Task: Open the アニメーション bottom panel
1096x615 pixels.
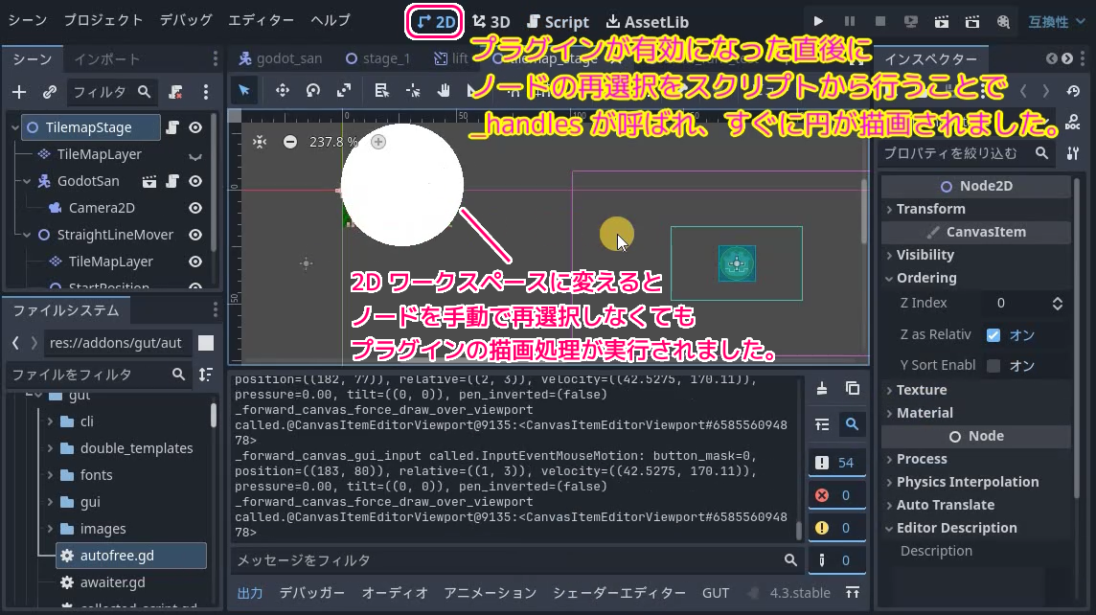Action: click(x=490, y=593)
